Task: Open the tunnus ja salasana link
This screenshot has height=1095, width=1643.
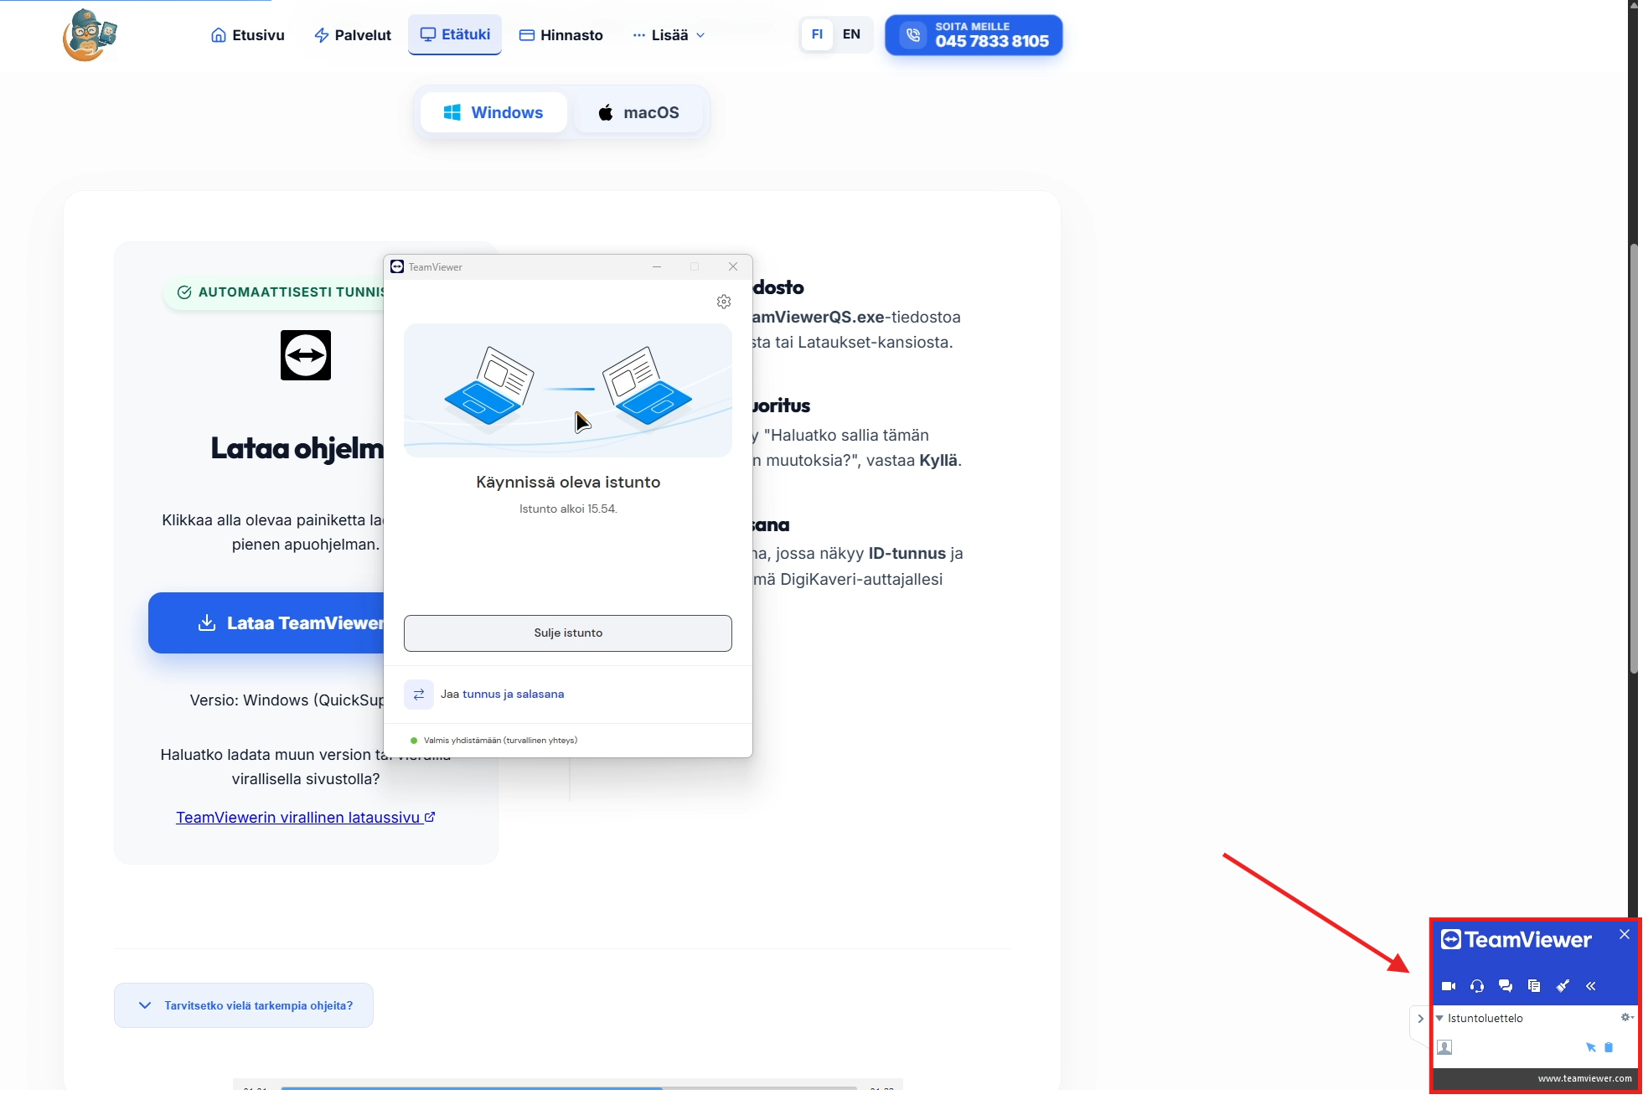Action: coord(514,695)
